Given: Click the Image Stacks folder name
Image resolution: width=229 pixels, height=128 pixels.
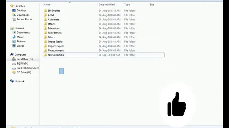Looking at the screenshot, I should click(x=55, y=42).
